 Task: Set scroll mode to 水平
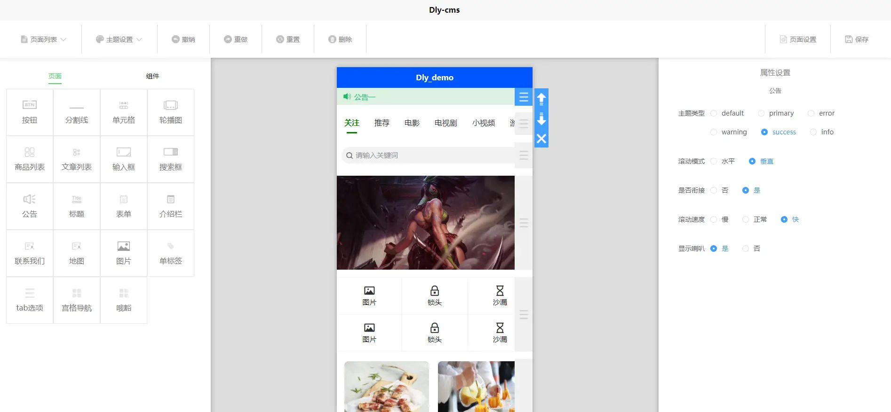tap(723, 161)
